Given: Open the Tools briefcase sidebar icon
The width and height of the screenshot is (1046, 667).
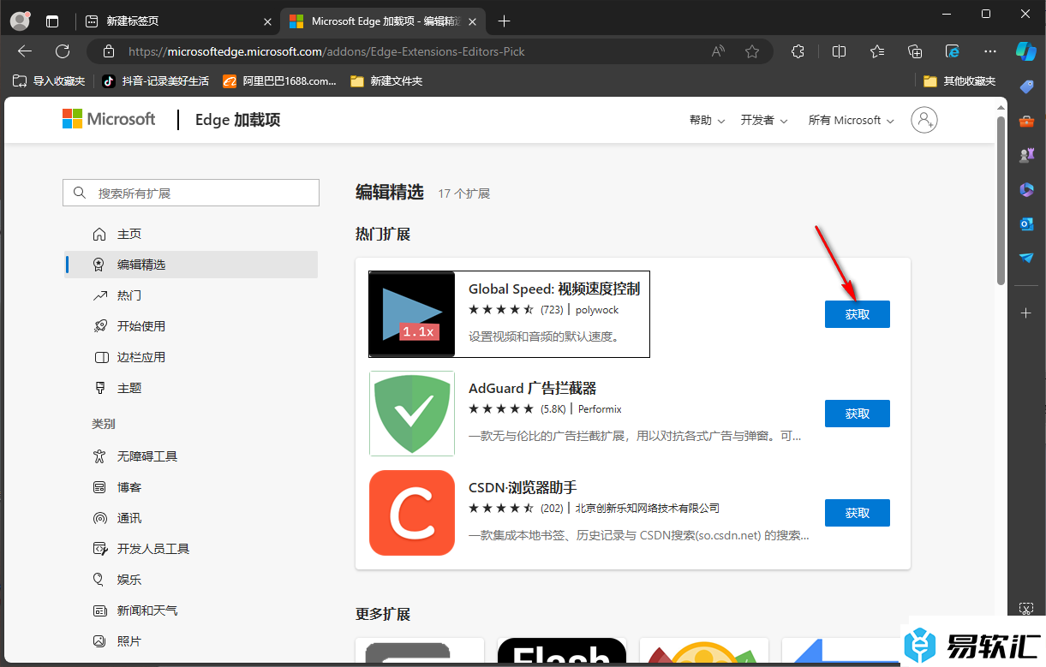Looking at the screenshot, I should [1026, 121].
